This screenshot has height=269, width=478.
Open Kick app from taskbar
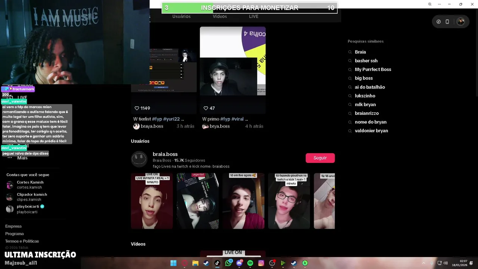pos(305,263)
